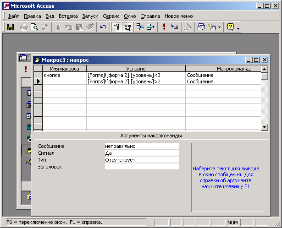This screenshot has width=282, height=228.
Task: Click the select-all box left of Имя макроса header
Action: [38, 69]
